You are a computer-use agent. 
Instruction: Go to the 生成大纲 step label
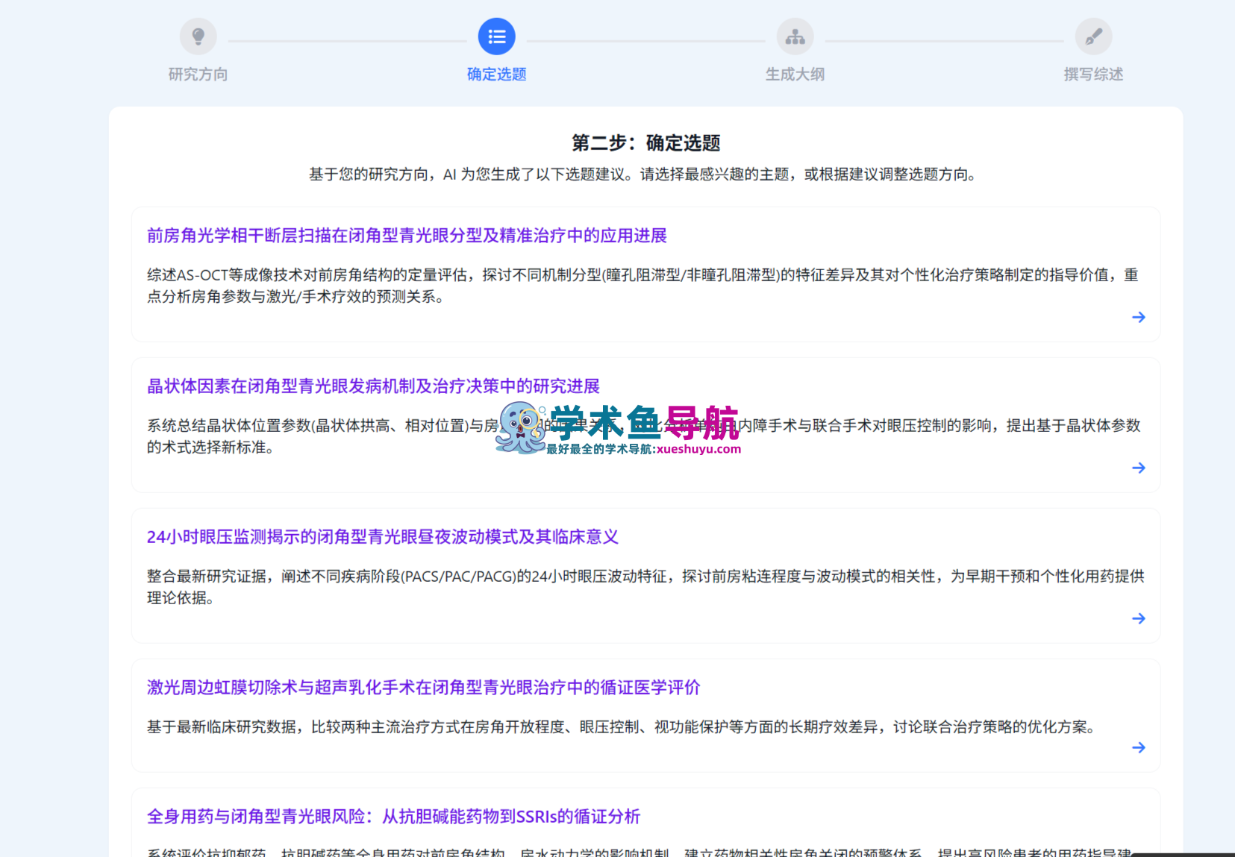pos(795,74)
